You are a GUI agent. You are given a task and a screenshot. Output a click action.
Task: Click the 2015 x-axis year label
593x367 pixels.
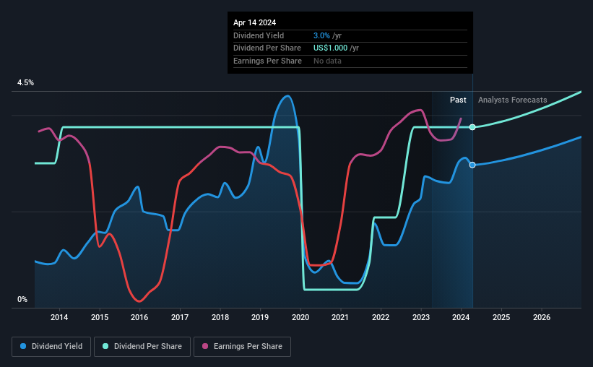[x=100, y=317]
